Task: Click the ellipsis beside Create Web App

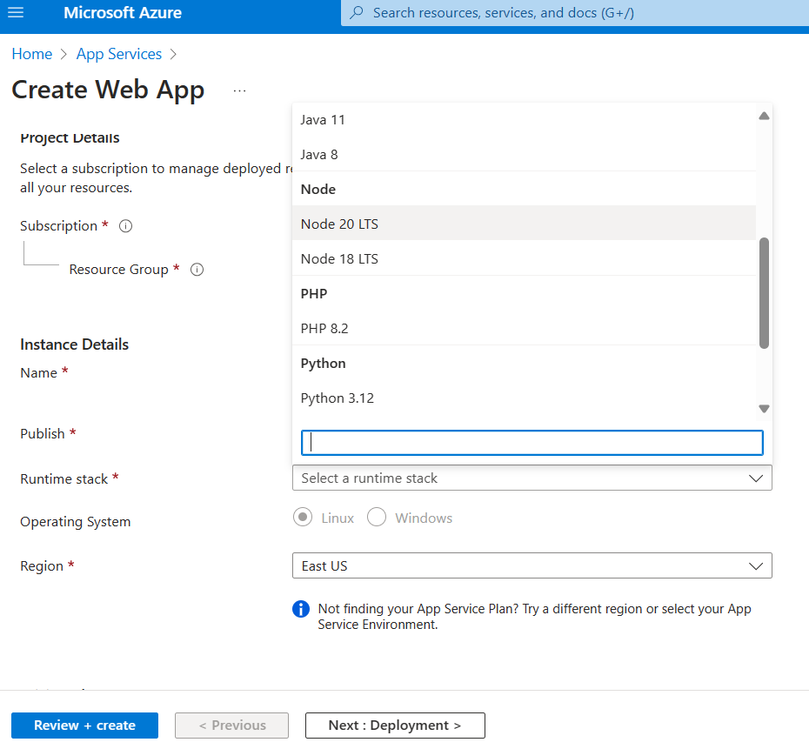Action: pyautogui.click(x=239, y=90)
